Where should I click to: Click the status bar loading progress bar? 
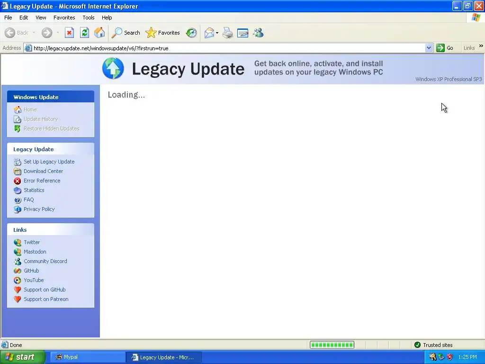[332, 345]
